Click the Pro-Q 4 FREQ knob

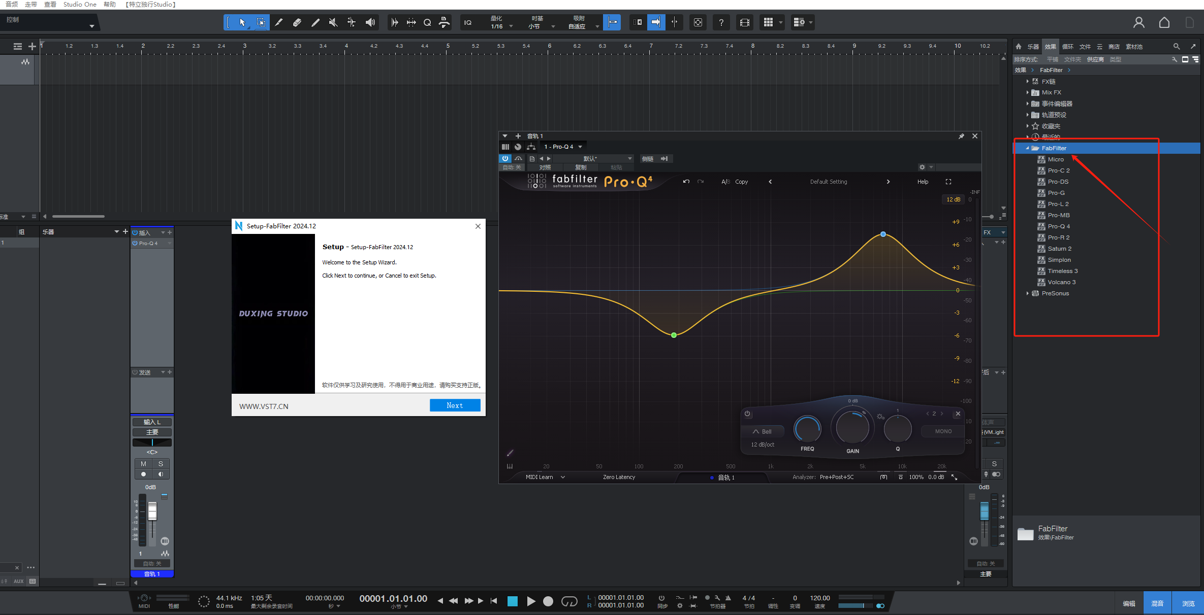(x=807, y=429)
